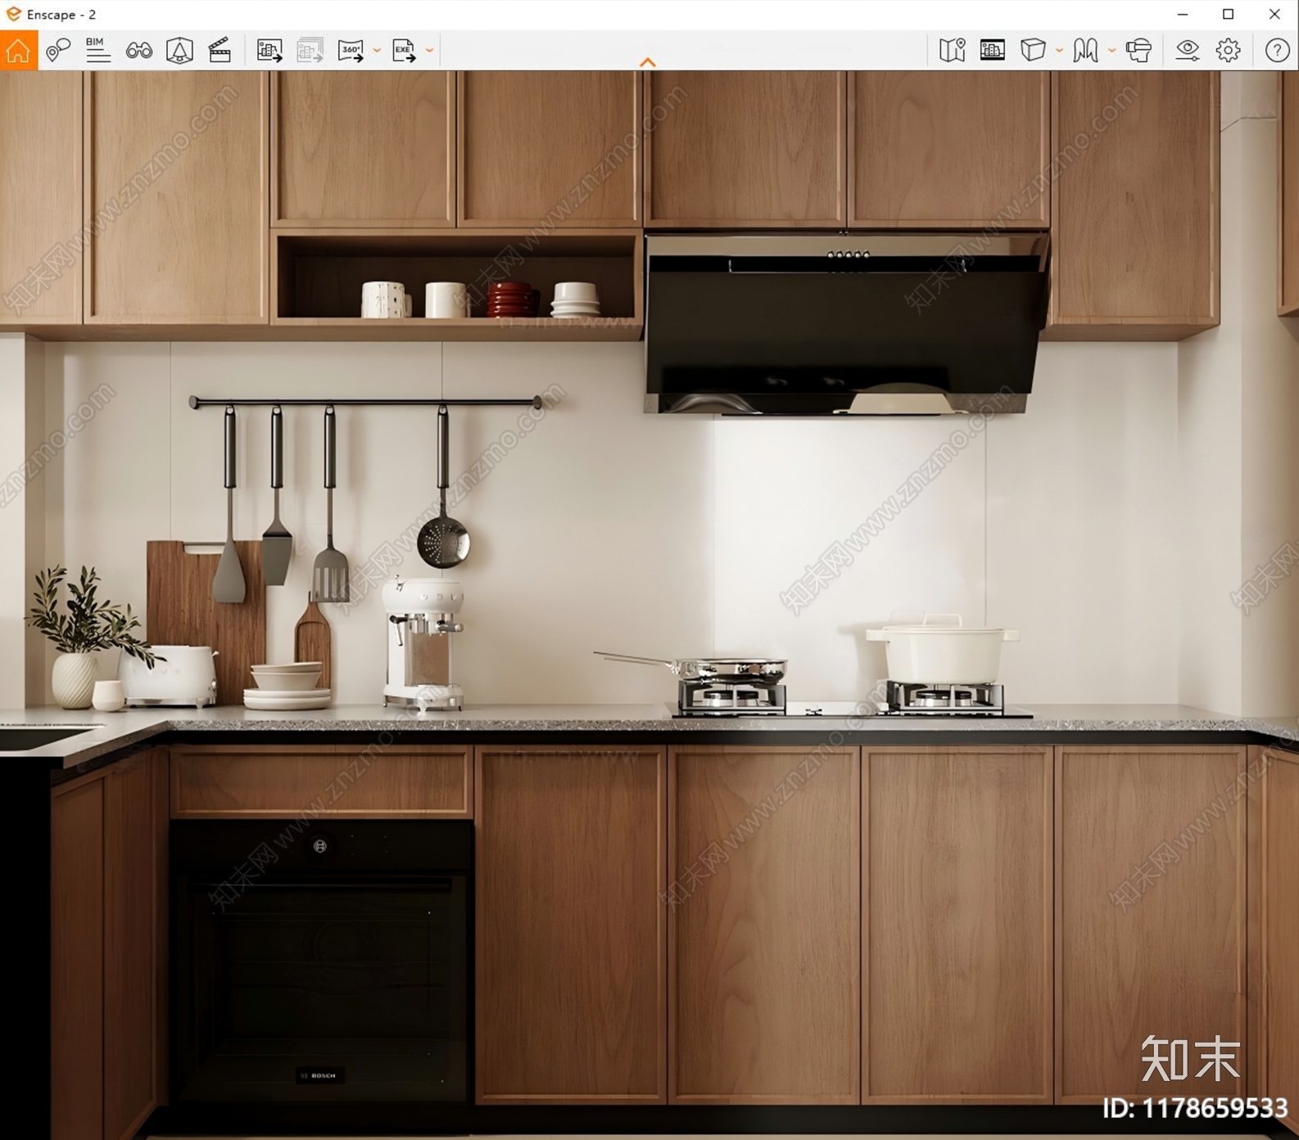Export an EXE standalone file

coord(404,51)
